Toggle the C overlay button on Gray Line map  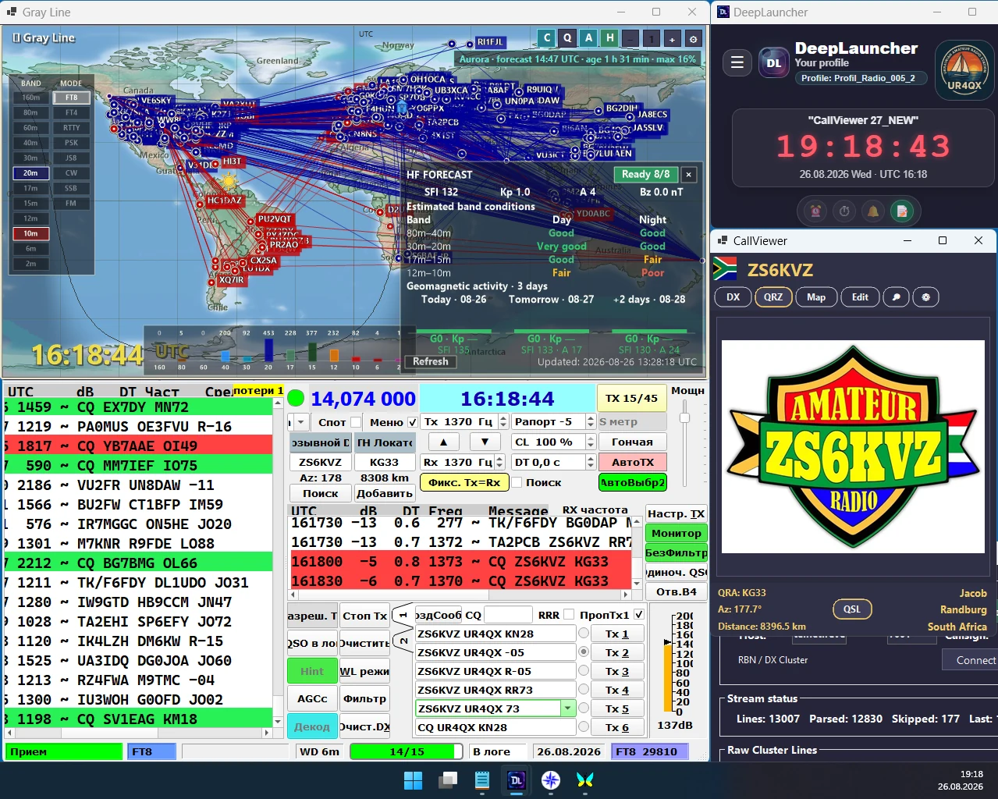547,37
